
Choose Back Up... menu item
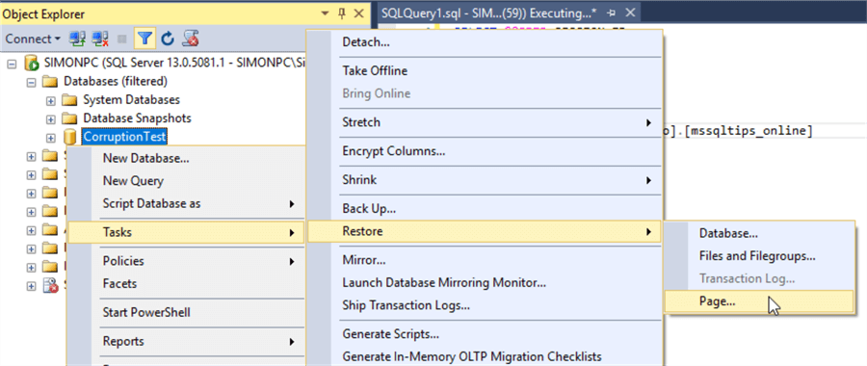tap(485, 209)
